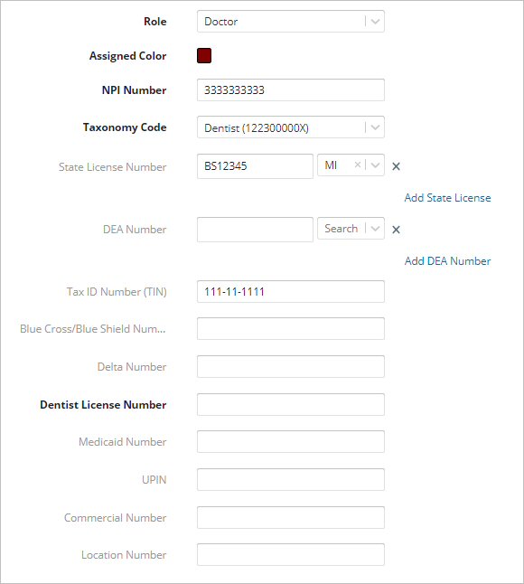Click the Location Number input field
This screenshot has width=524, height=584.
coord(291,554)
